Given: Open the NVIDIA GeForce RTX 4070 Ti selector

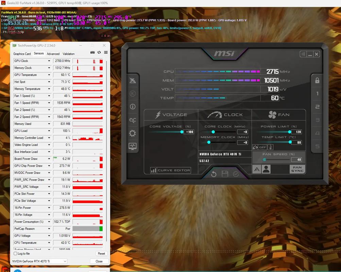Looking at the screenshot, I should tap(39, 261).
